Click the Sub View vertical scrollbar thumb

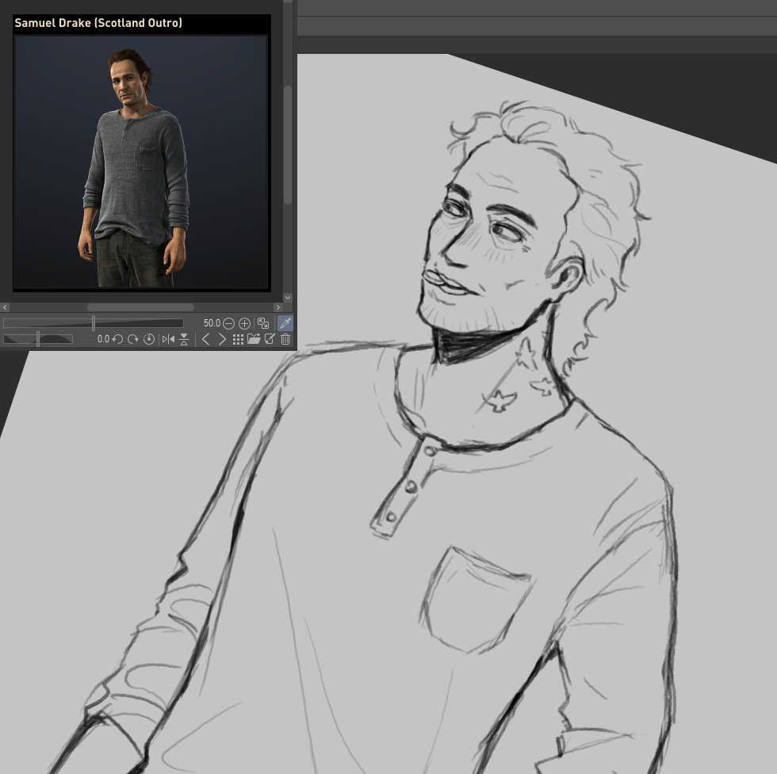click(x=288, y=145)
